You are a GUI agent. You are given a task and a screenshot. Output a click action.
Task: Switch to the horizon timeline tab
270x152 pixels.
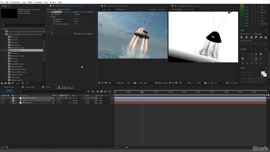click(48, 87)
